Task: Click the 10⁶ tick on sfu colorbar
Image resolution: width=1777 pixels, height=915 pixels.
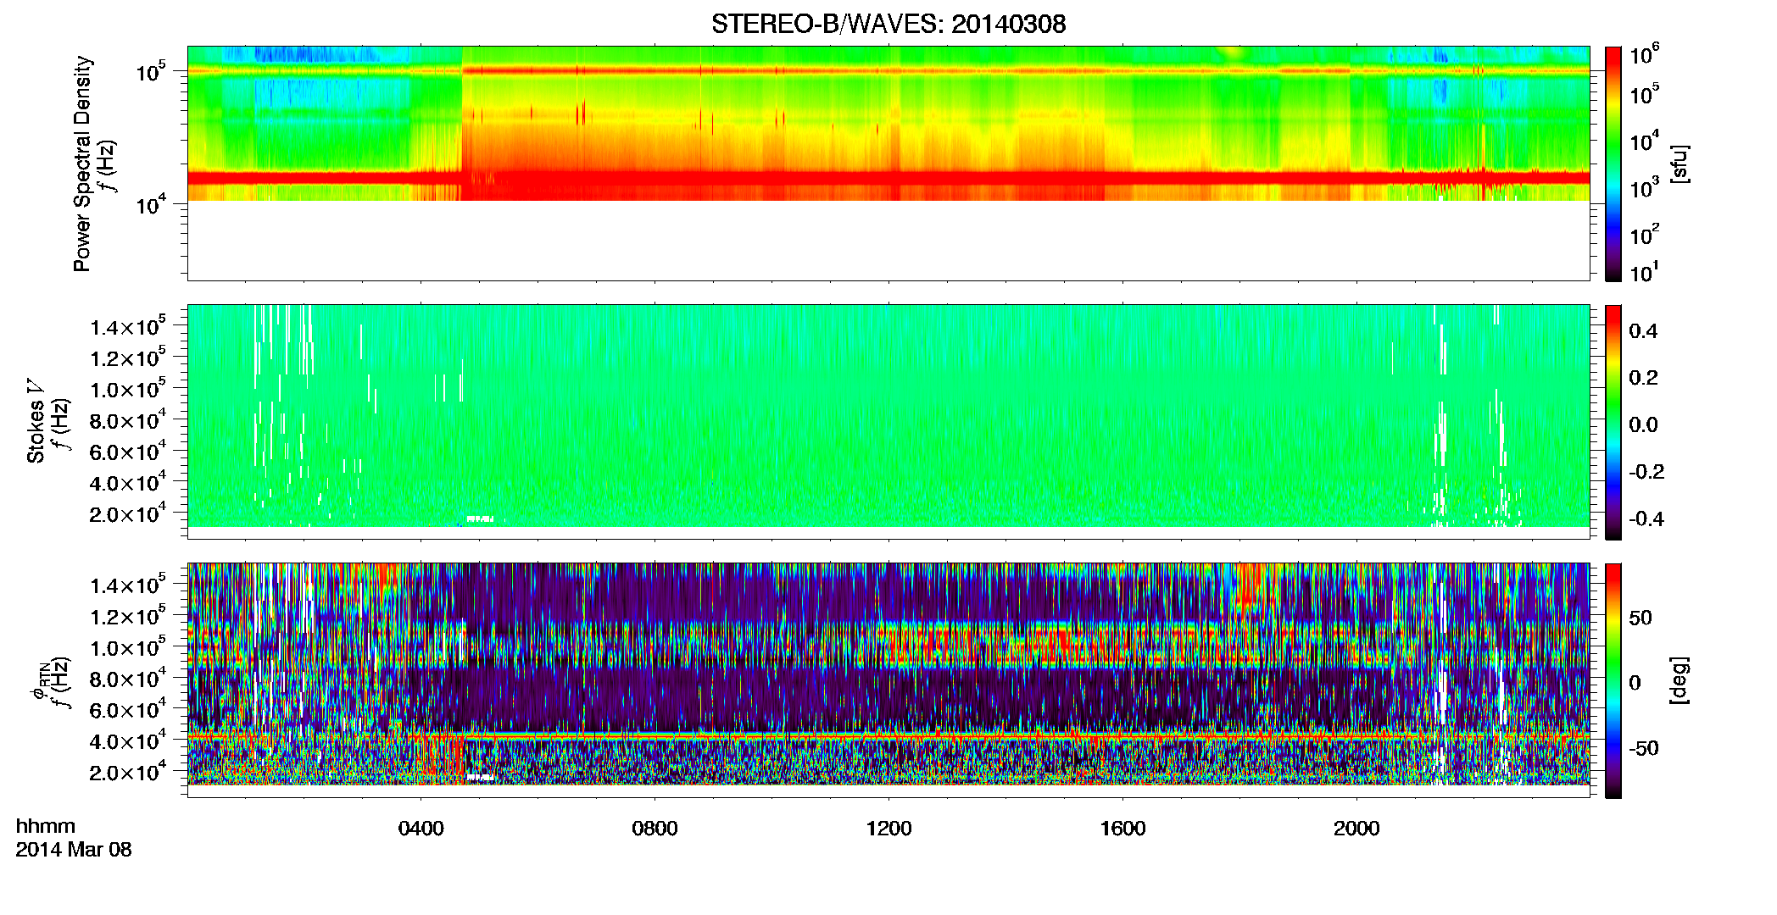Action: point(1645,55)
